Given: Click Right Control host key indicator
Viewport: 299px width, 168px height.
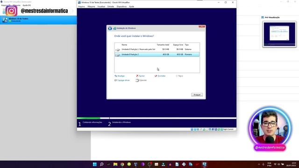Looking at the screenshot, I should coord(228,129).
